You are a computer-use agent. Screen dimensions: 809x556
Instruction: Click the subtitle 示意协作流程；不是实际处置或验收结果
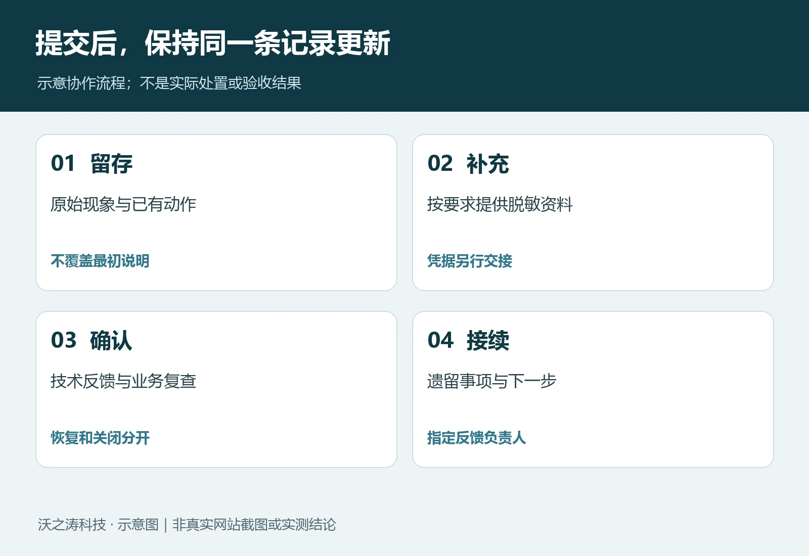(x=169, y=83)
